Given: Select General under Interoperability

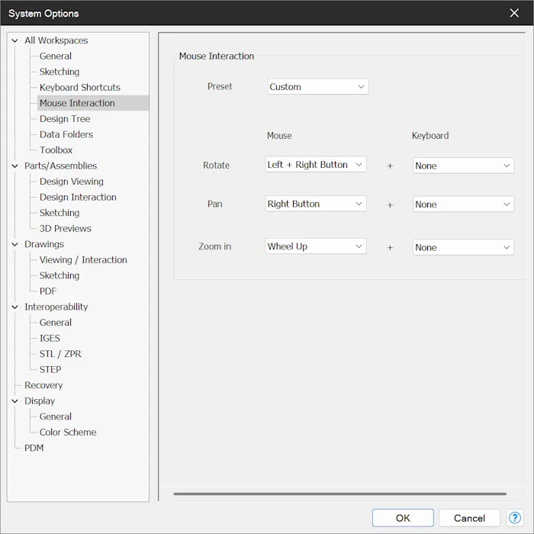Looking at the screenshot, I should [56, 322].
